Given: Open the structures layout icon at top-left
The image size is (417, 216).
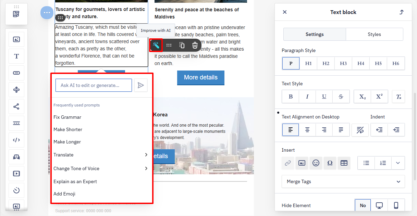Looking at the screenshot, I should click(16, 14).
